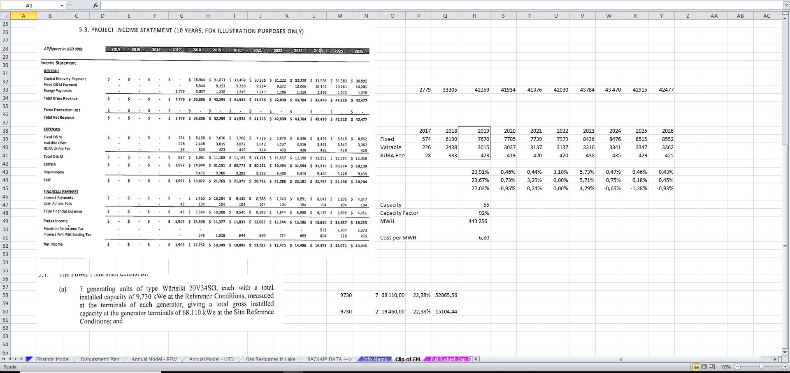The image size is (790, 373).
Task: Click the 33305 revenue cell
Action: click(445, 90)
